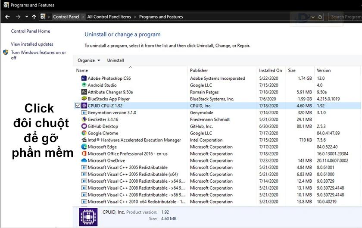Viewport: 362px width, 228px height.
Task: Select Programs and Features breadcrumb
Action: (x=161, y=17)
